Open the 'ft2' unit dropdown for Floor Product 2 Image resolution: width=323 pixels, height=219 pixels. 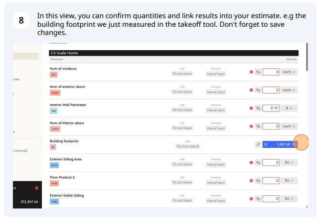pos(289,181)
